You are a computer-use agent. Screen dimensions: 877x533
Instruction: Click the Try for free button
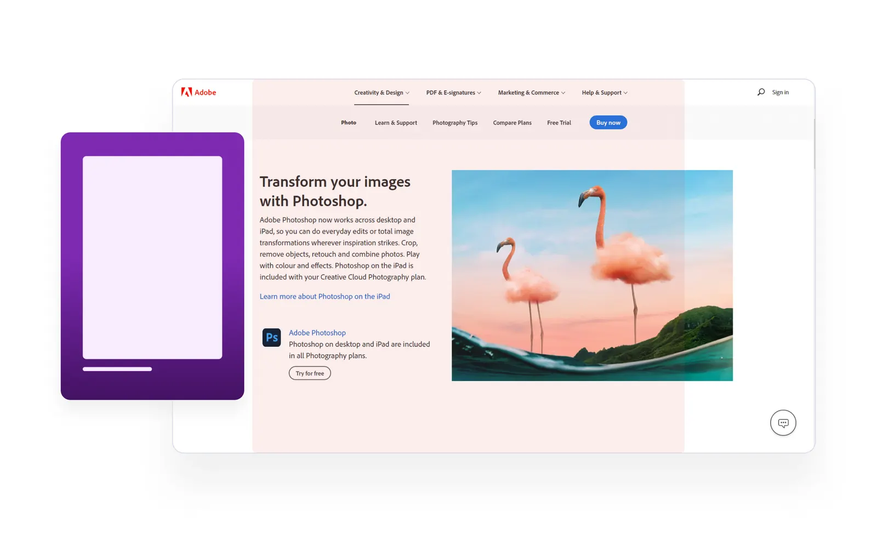coord(310,373)
